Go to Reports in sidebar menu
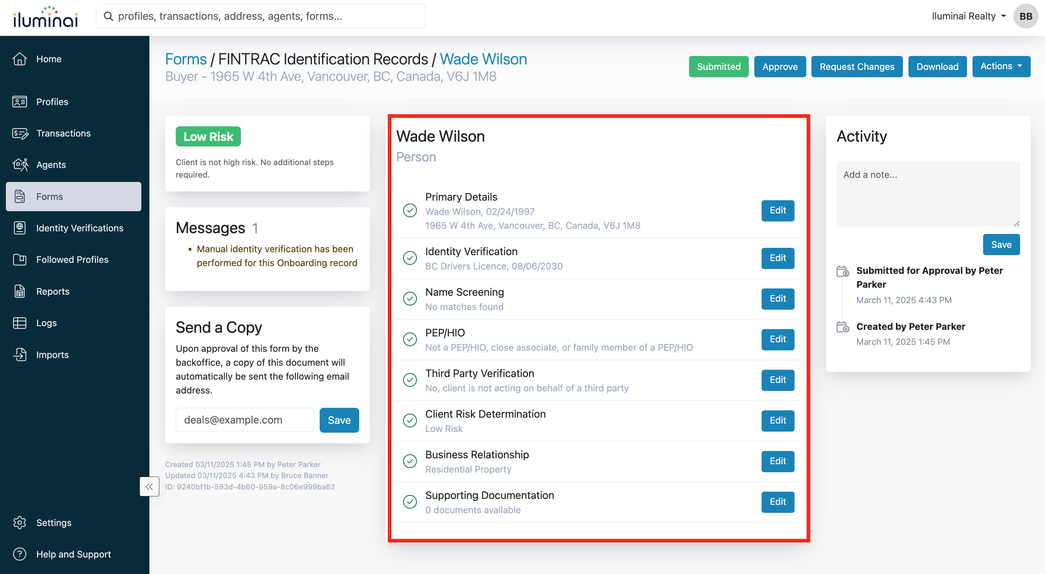Image resolution: width=1045 pixels, height=574 pixels. point(53,291)
